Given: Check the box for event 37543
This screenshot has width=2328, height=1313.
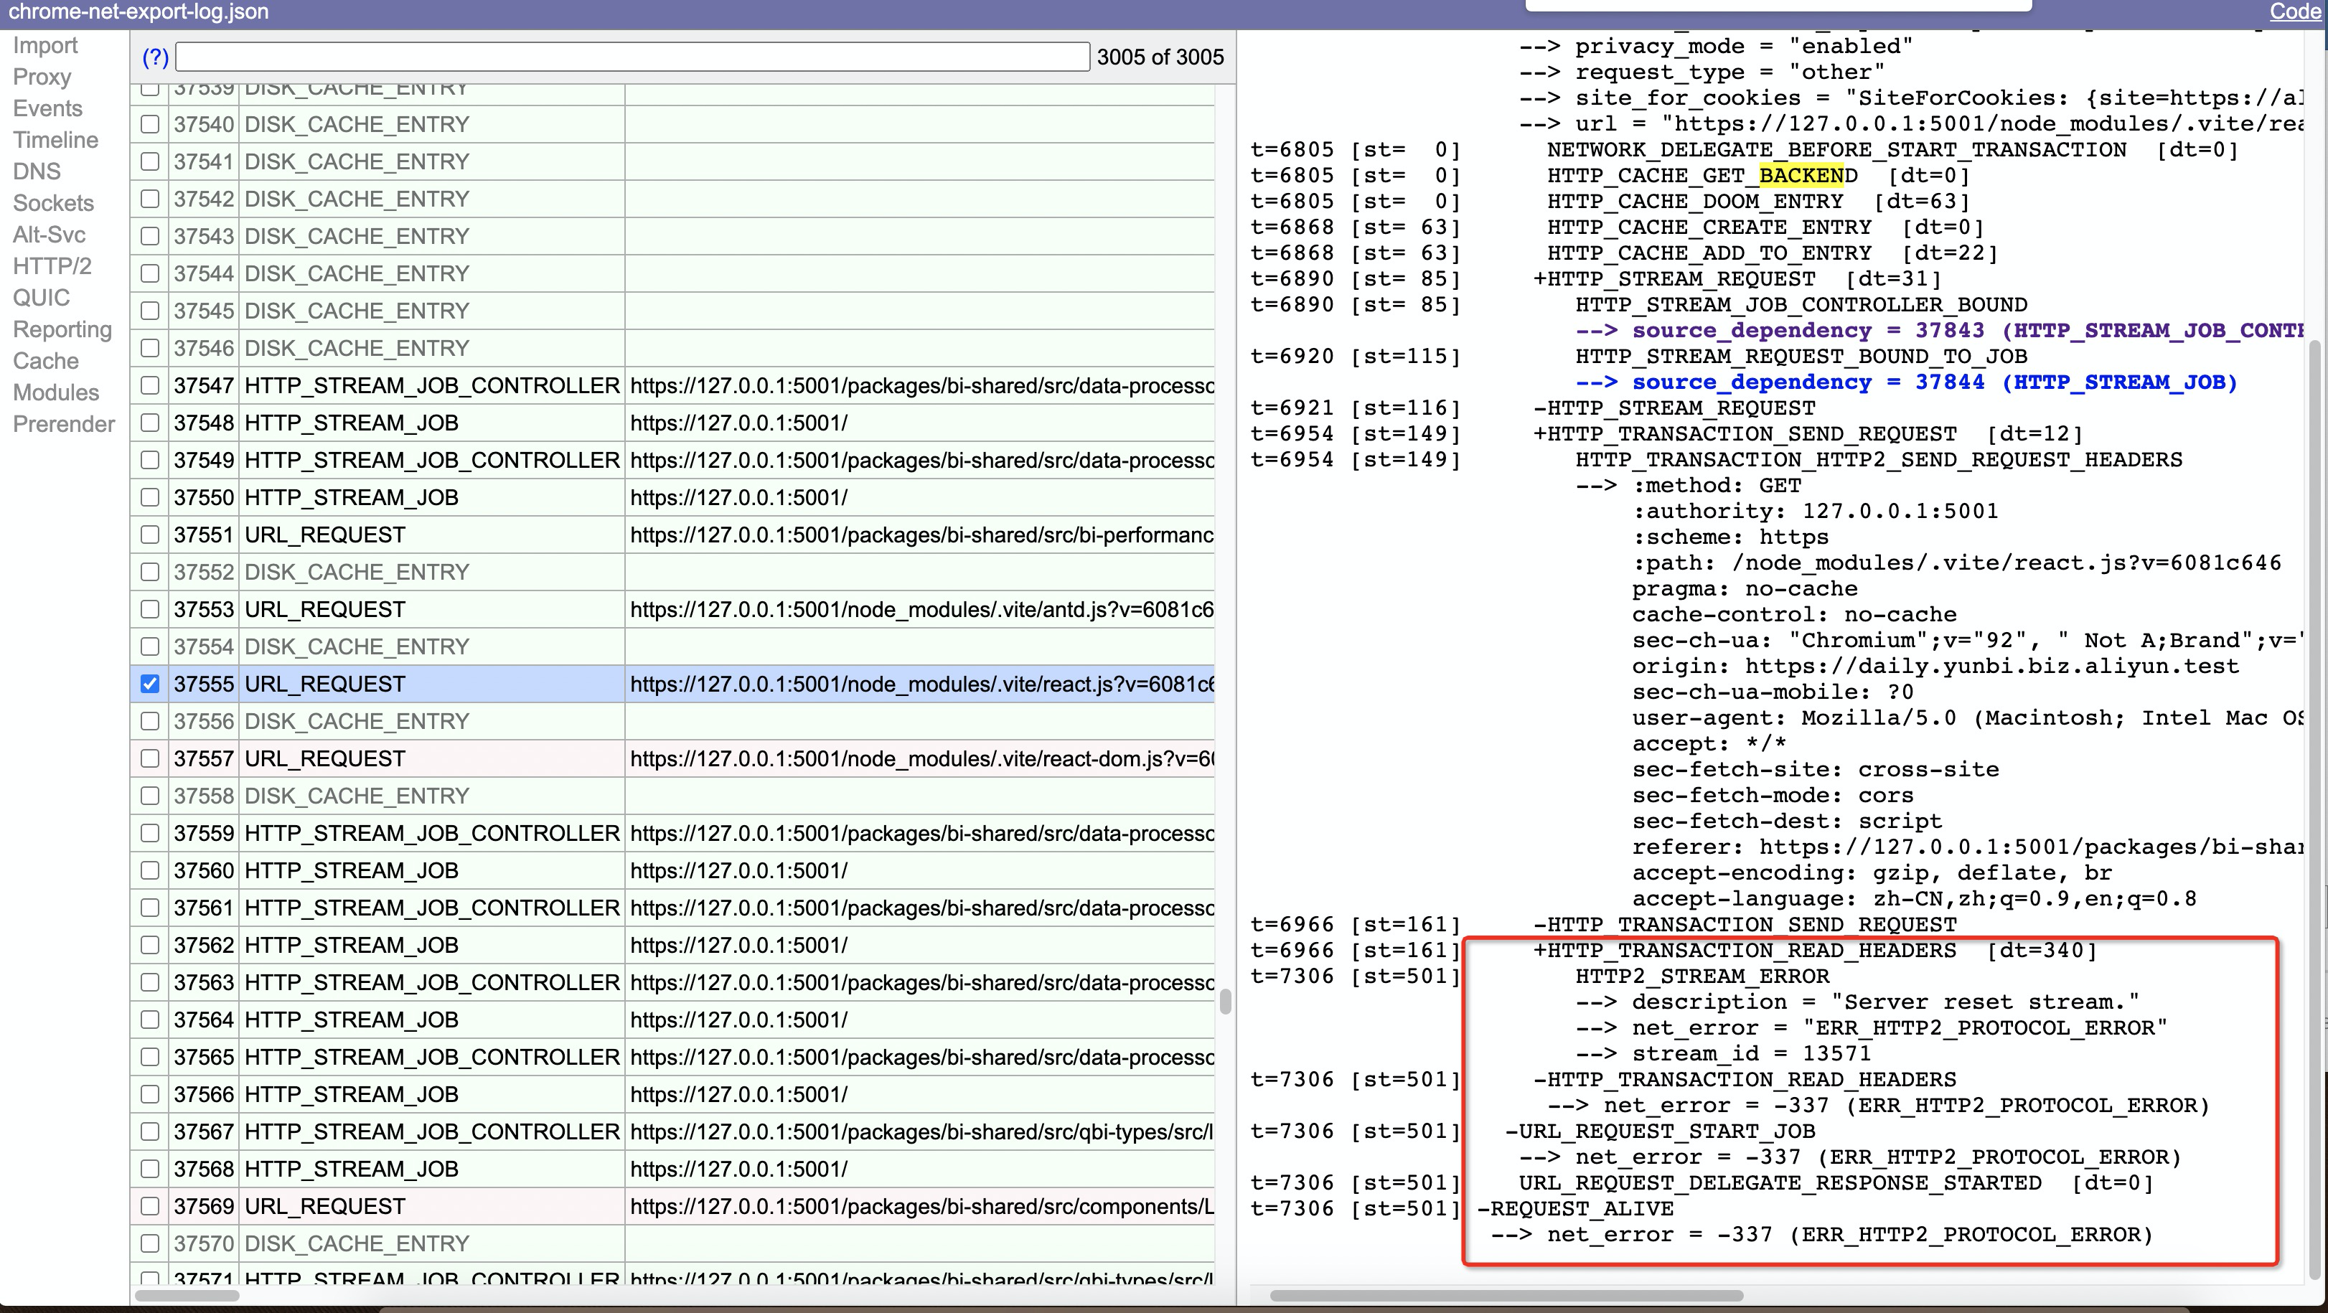Looking at the screenshot, I should pos(150,236).
